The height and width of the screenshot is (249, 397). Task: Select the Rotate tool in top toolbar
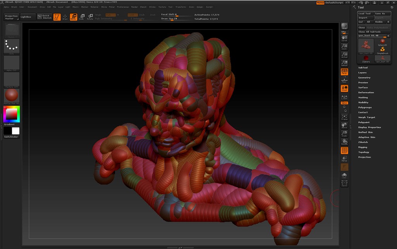(90, 17)
